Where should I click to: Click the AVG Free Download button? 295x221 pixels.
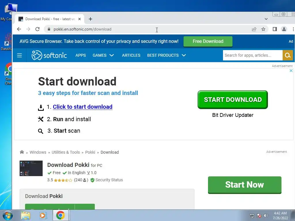point(208,41)
